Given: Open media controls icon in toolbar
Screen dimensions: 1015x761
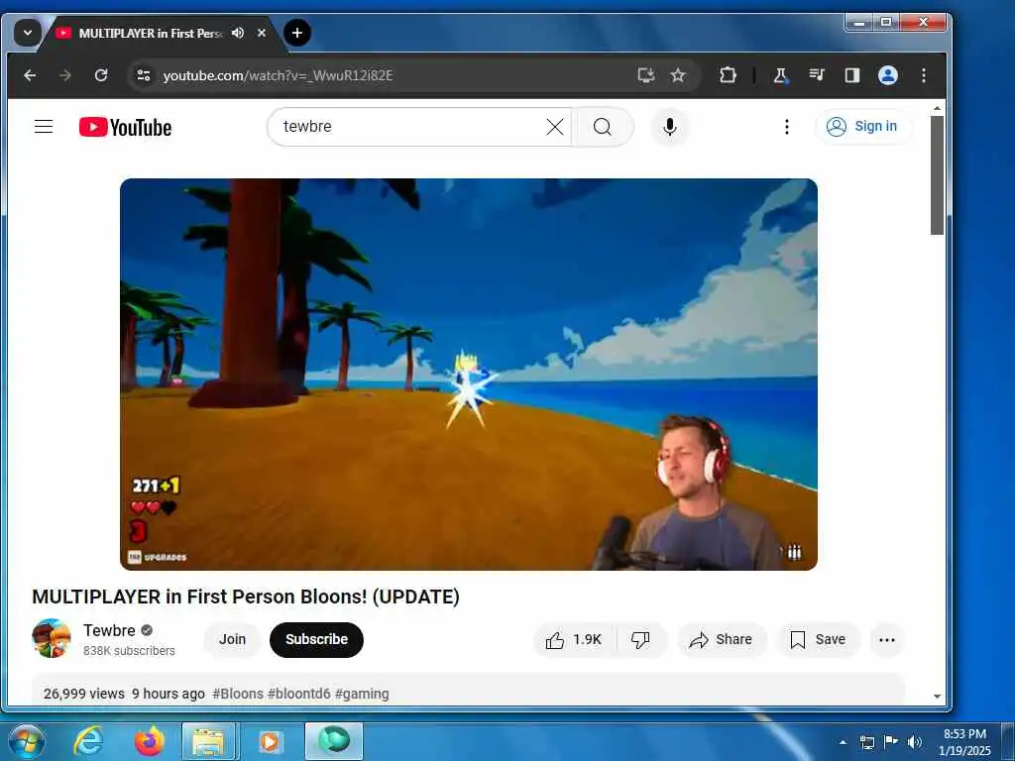Looking at the screenshot, I should 817,75.
